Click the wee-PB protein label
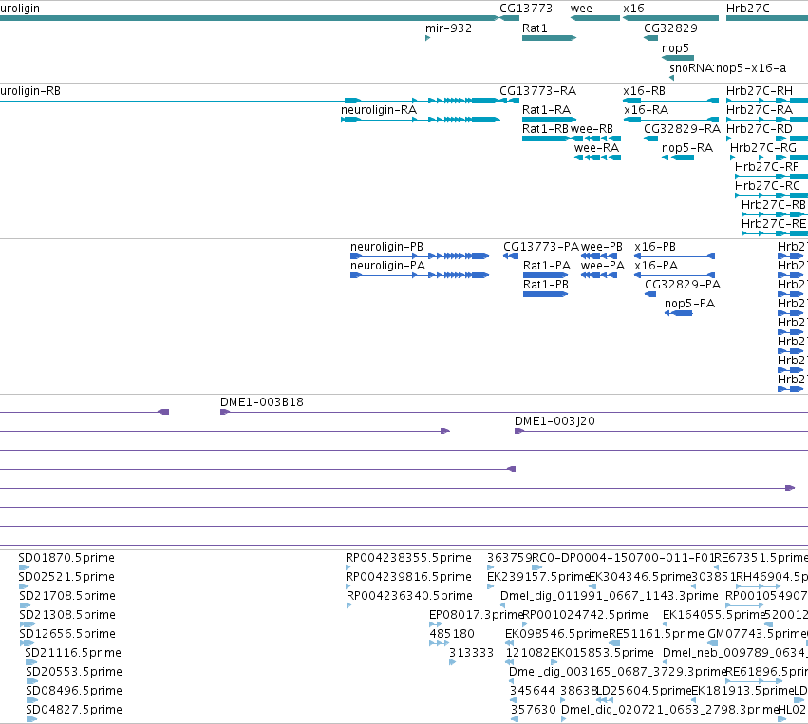This screenshot has height=724, width=808. tap(601, 247)
